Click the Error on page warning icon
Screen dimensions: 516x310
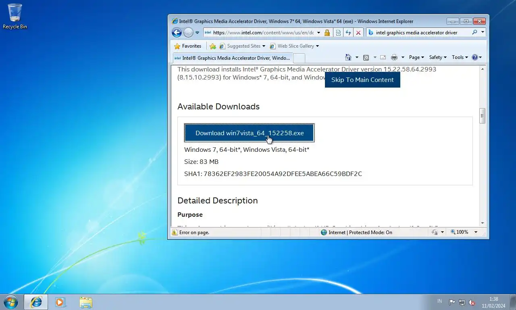175,232
